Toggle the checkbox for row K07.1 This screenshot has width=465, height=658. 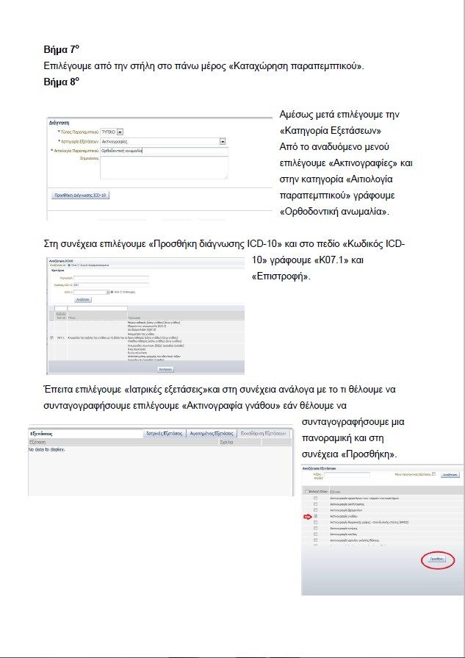pos(52,337)
